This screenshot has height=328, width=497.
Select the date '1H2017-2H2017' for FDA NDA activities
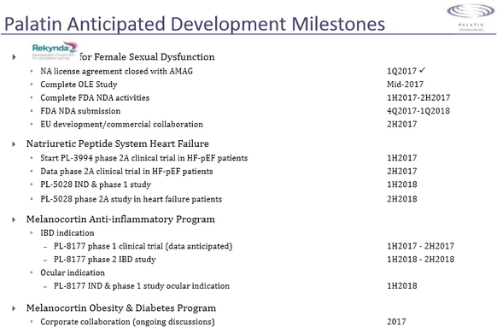pos(418,97)
